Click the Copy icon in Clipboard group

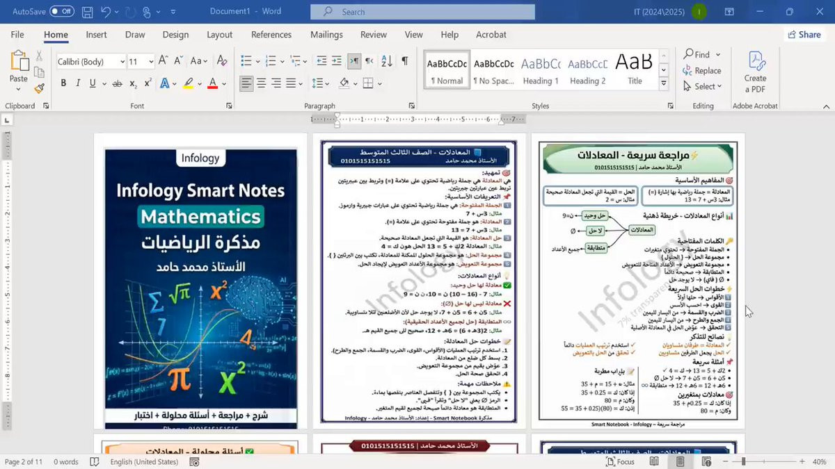point(39,72)
